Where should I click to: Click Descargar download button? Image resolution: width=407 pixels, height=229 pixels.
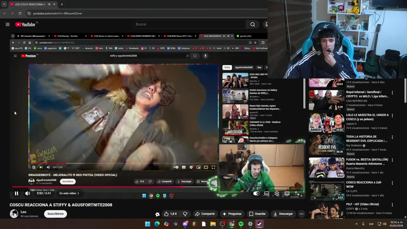pos(283,214)
